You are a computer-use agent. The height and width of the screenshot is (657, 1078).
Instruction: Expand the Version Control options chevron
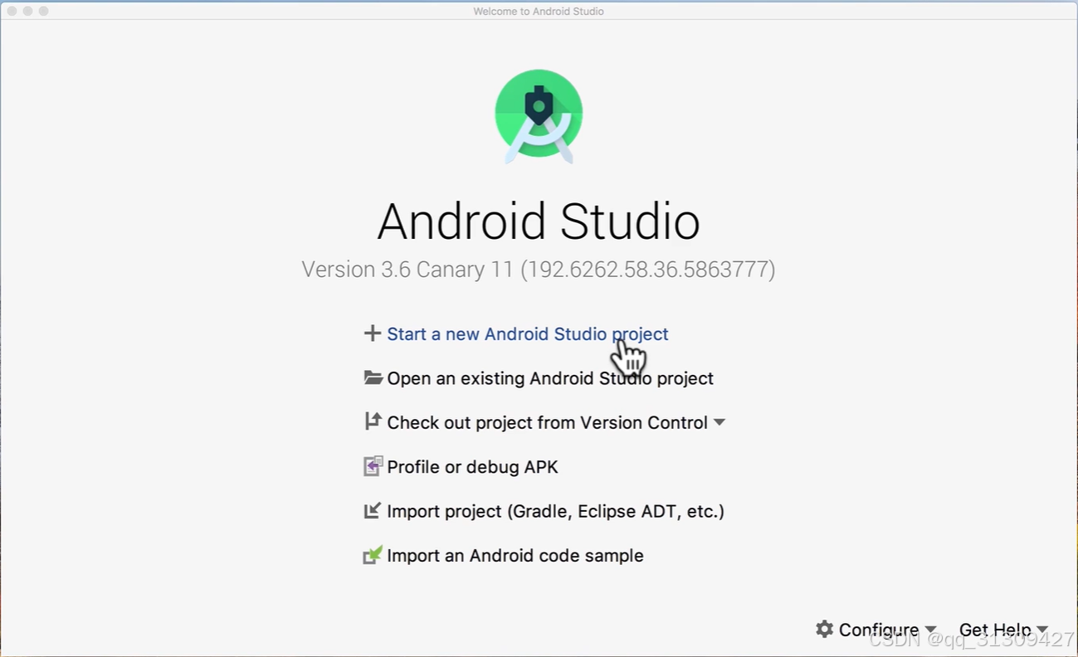[719, 422]
